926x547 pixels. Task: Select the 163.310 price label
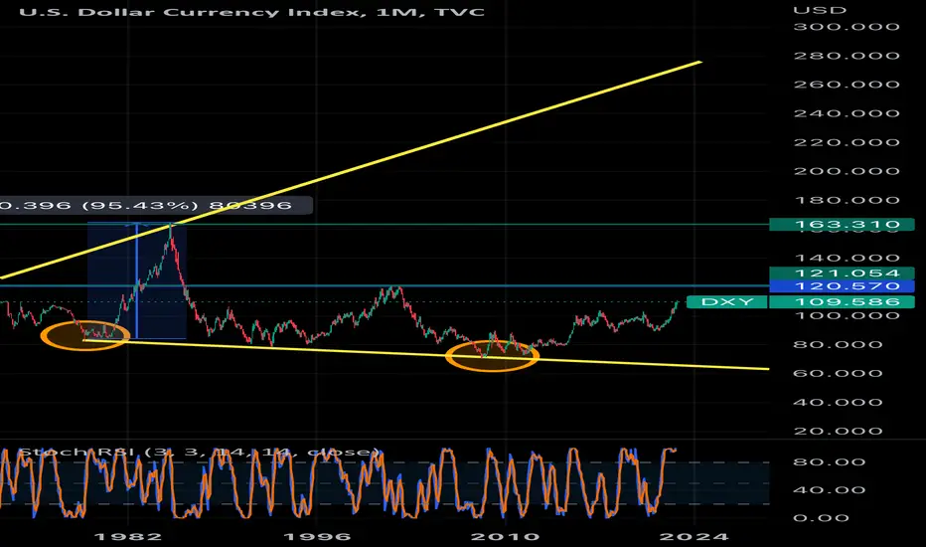pos(842,224)
